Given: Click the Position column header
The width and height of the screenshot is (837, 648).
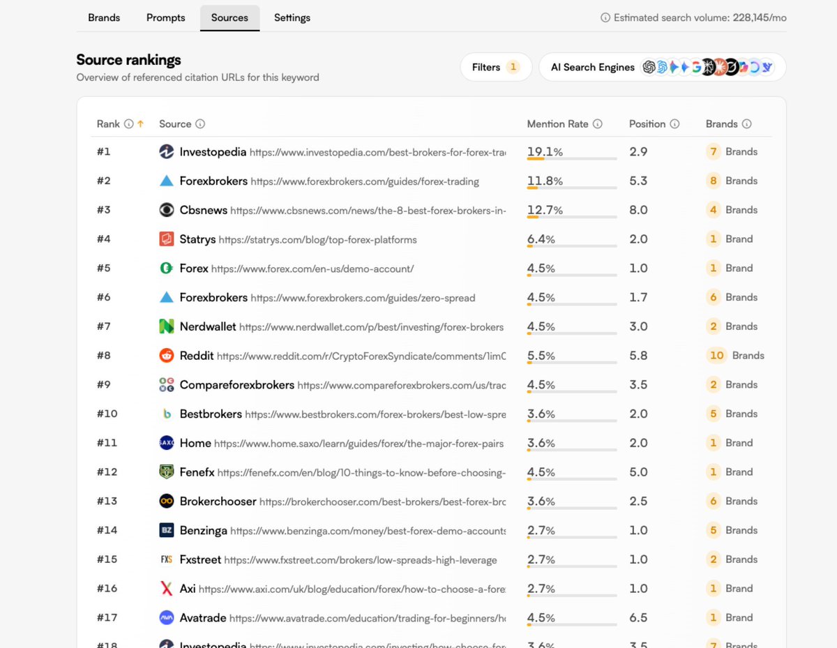Looking at the screenshot, I should [647, 124].
